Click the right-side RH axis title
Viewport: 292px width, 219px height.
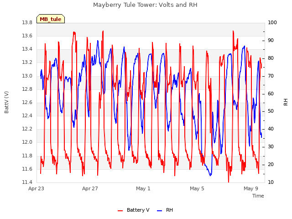point(286,102)
